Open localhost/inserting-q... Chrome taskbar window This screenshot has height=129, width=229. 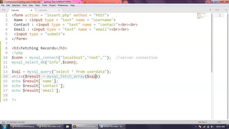click(23, 126)
